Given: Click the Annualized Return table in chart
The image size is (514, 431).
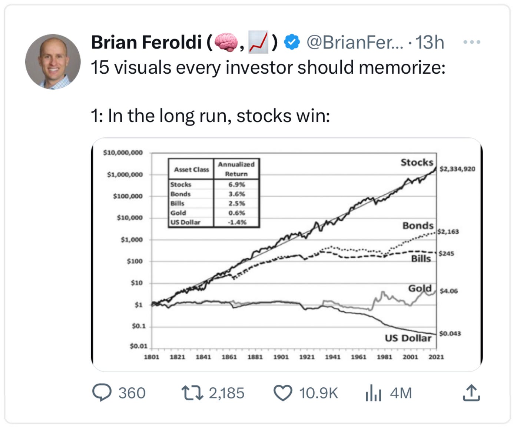Looking at the screenshot, I should (214, 193).
